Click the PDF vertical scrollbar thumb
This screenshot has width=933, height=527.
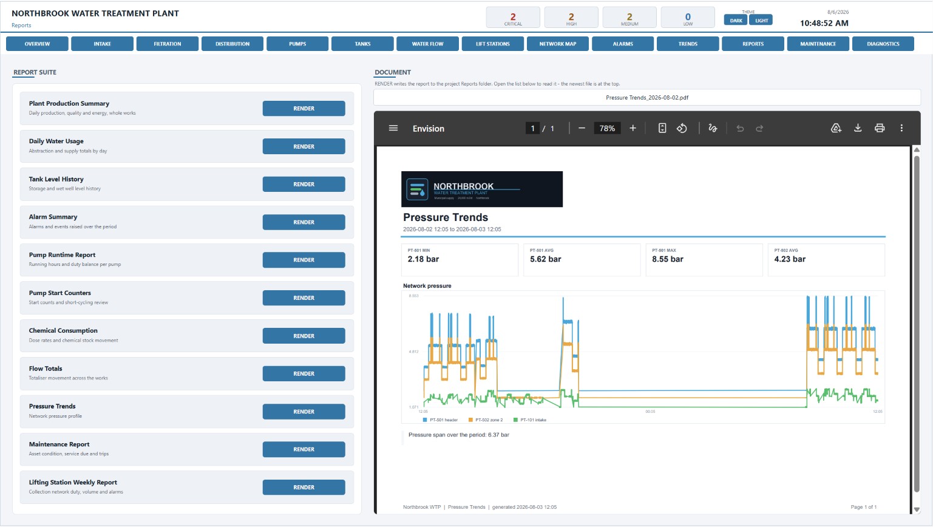point(917,325)
